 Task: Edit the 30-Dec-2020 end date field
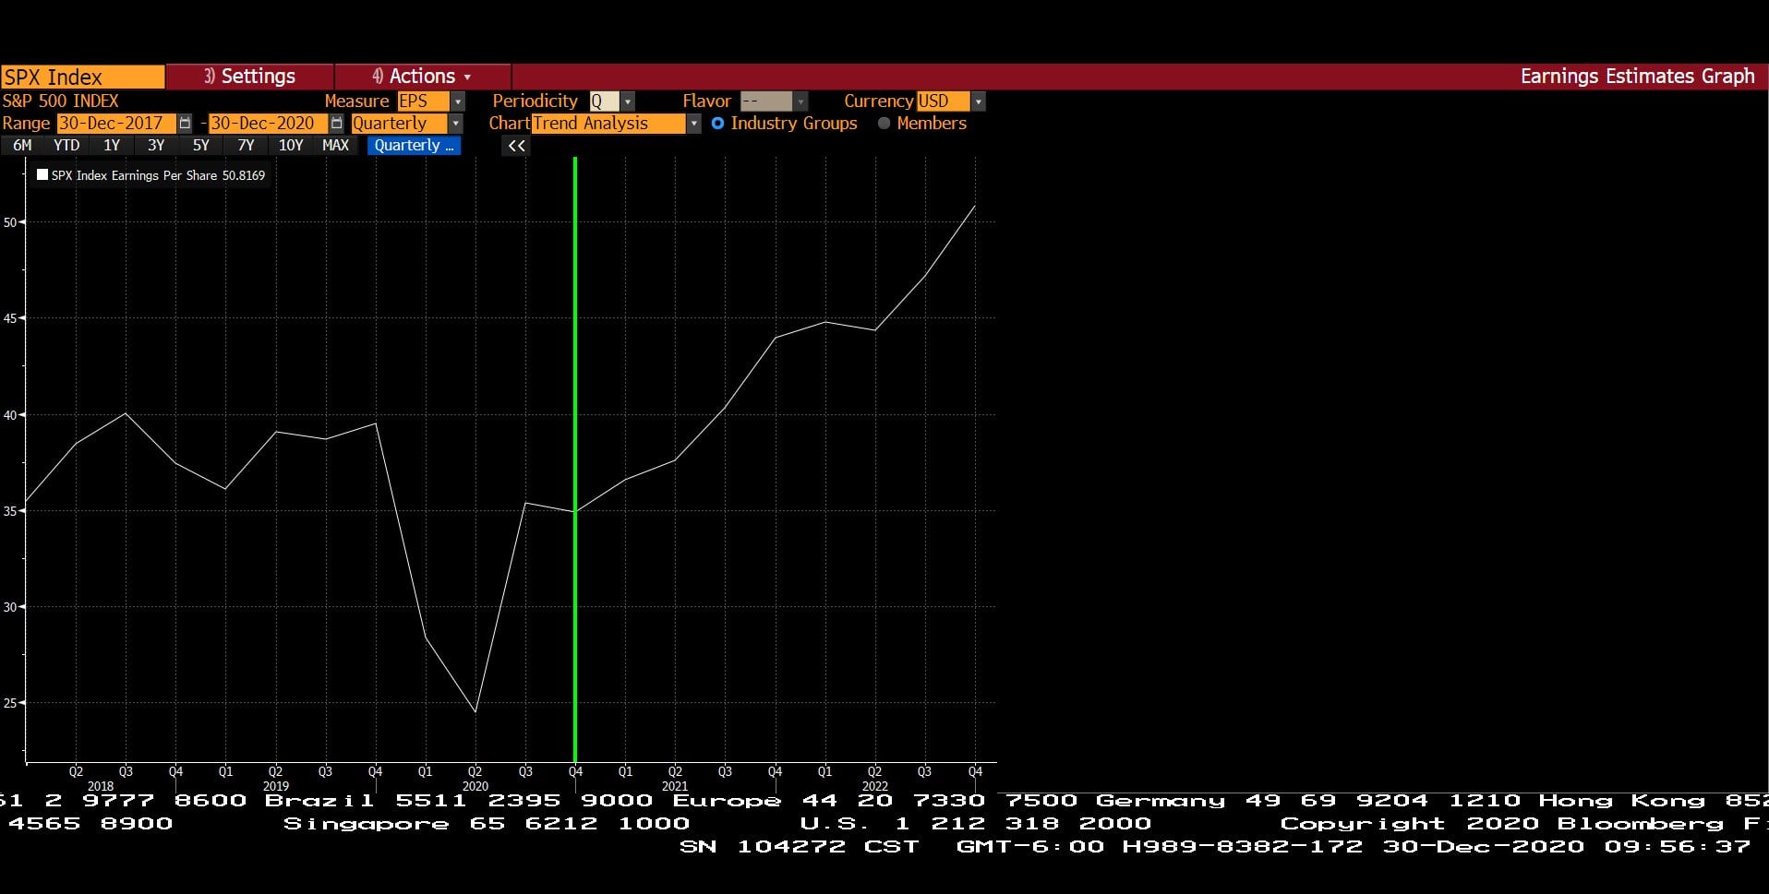[x=268, y=124]
